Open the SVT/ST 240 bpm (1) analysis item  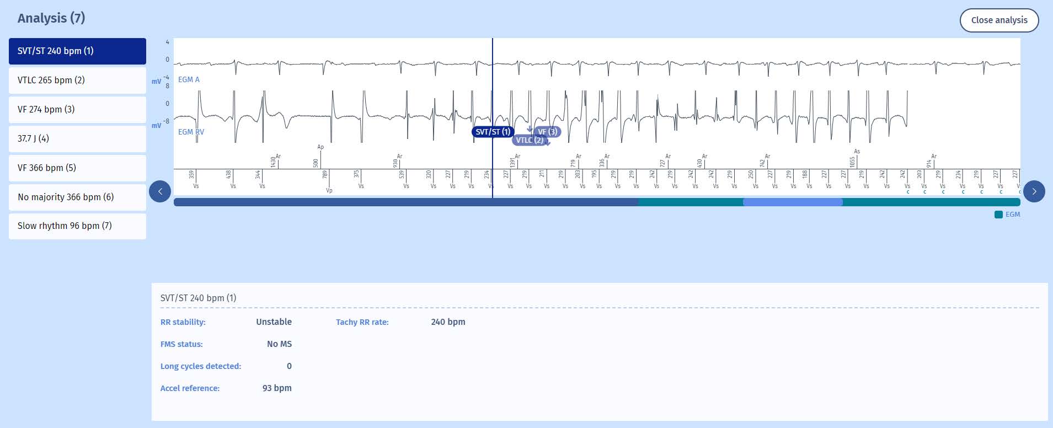click(x=77, y=51)
